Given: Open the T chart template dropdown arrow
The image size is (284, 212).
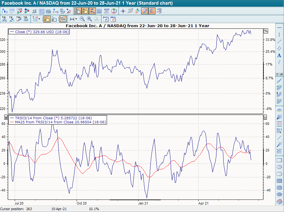Looking at the screenshot, I should [x=39, y=19].
